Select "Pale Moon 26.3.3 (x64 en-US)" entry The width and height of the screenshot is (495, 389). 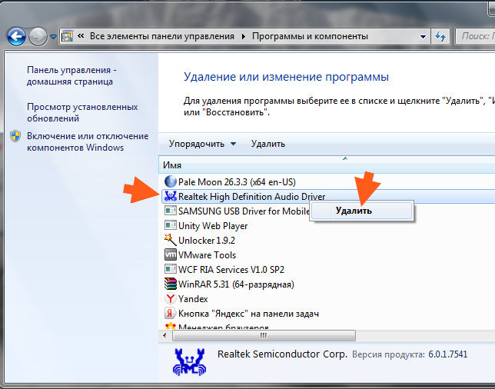click(237, 182)
